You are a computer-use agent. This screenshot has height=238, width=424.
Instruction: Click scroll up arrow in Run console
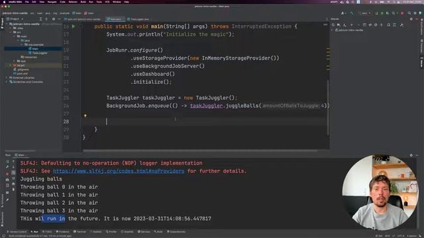pyautogui.click(x=13, y=161)
